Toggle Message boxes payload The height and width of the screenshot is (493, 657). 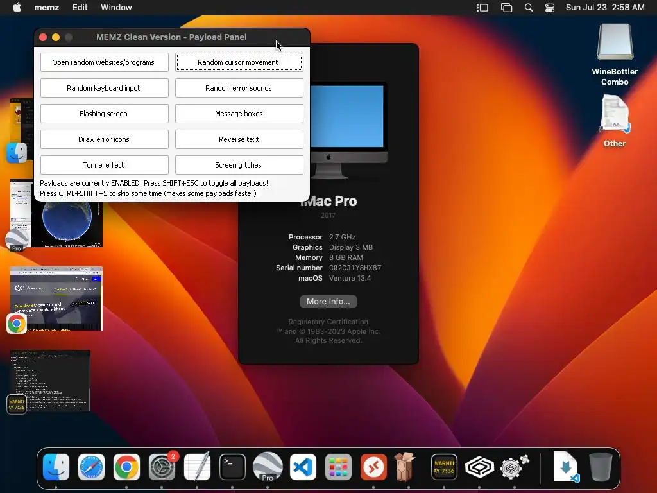click(x=239, y=114)
